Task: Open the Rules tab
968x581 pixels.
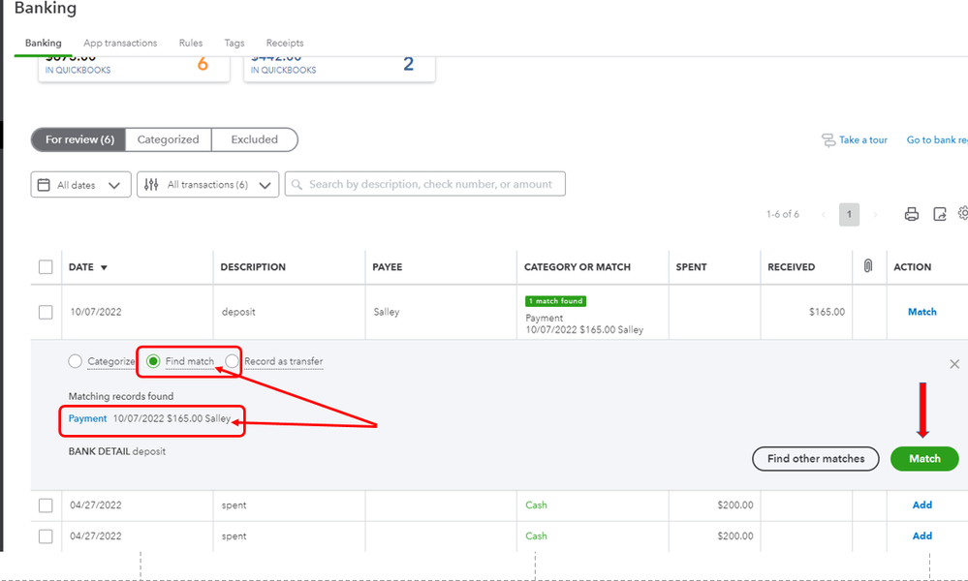Action: coord(191,44)
